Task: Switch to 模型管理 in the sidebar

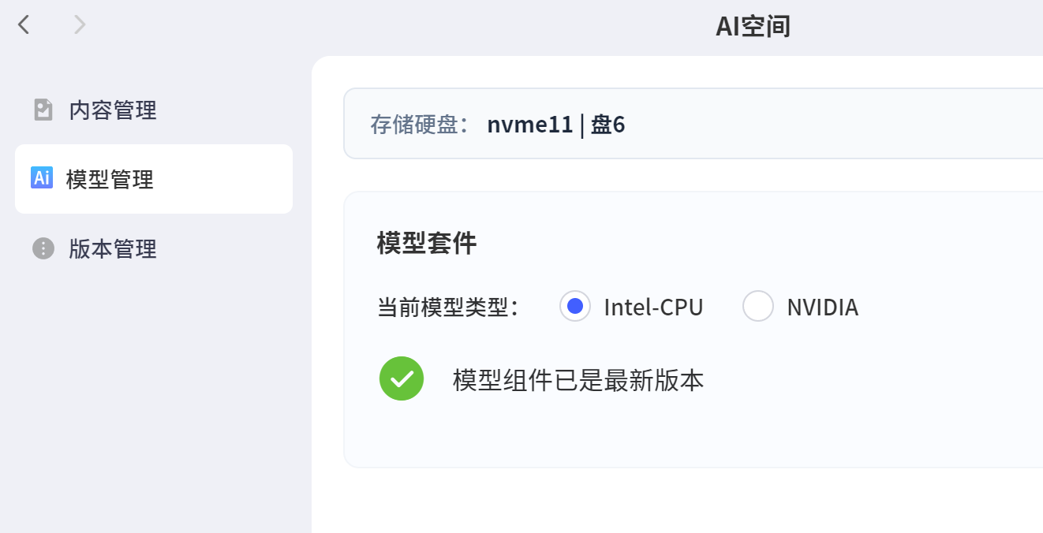Action: pyautogui.click(x=110, y=180)
